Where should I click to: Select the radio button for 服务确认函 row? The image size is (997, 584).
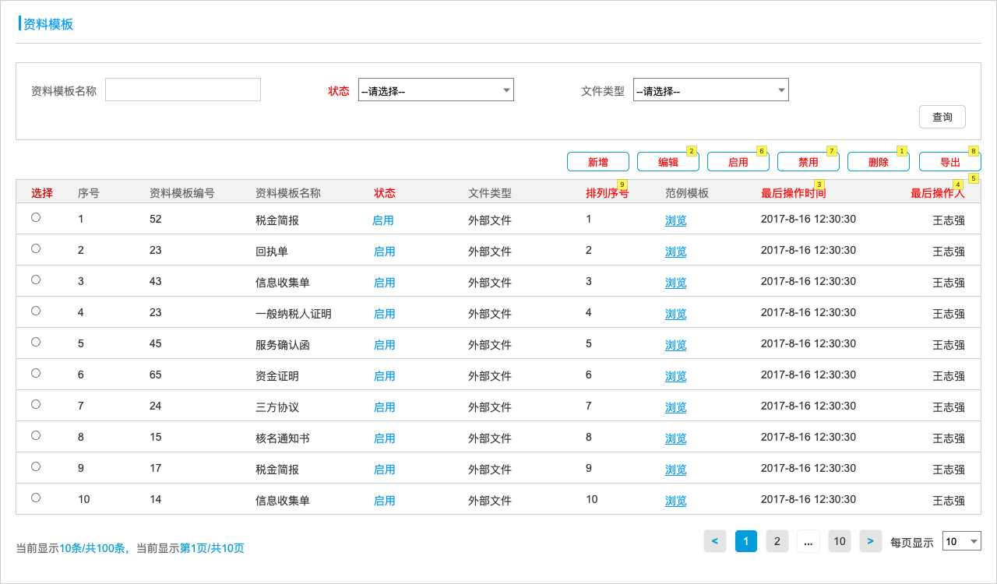click(x=36, y=342)
